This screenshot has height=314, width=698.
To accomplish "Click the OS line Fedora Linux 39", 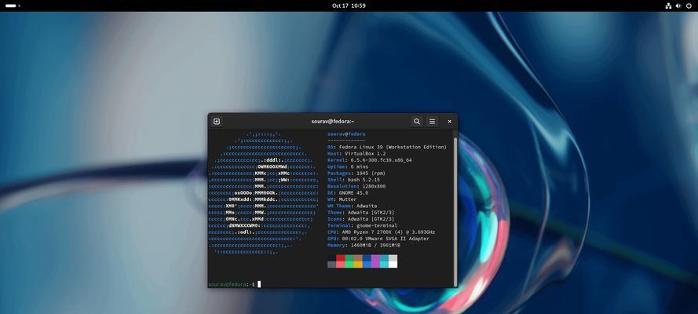I will [387, 148].
